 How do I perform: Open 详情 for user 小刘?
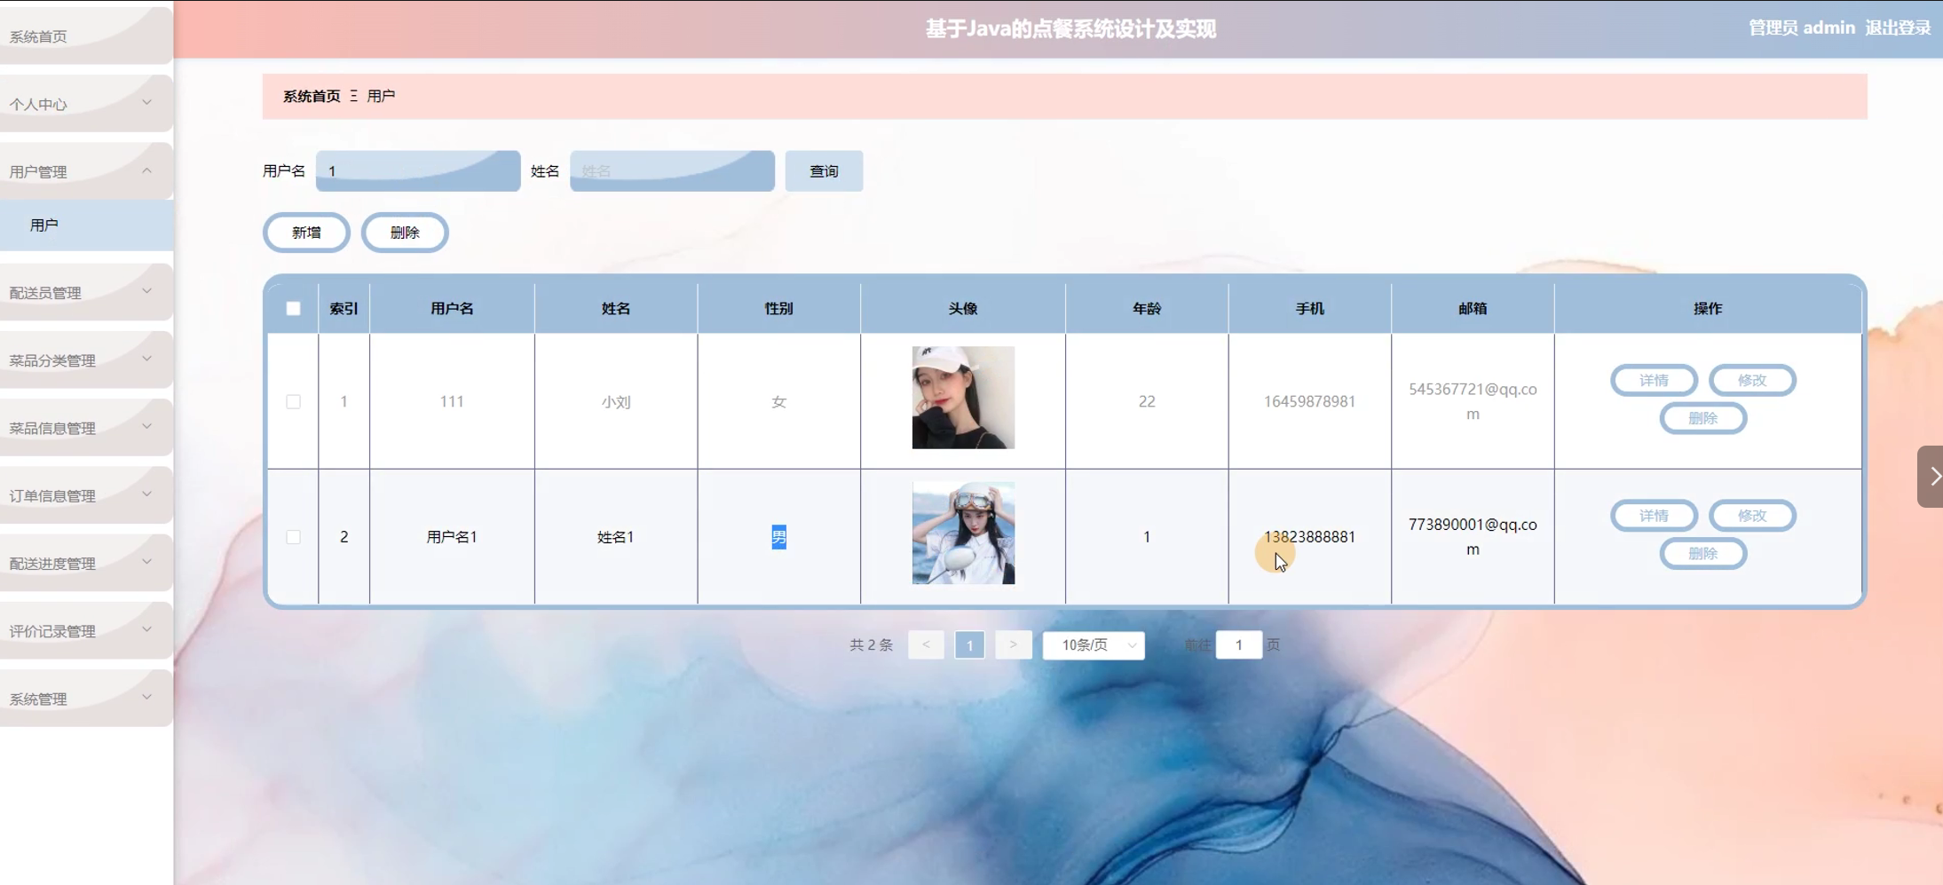coord(1654,380)
